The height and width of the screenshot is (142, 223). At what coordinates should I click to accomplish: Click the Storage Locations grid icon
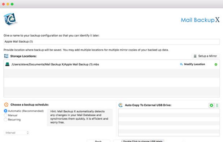[6, 56]
